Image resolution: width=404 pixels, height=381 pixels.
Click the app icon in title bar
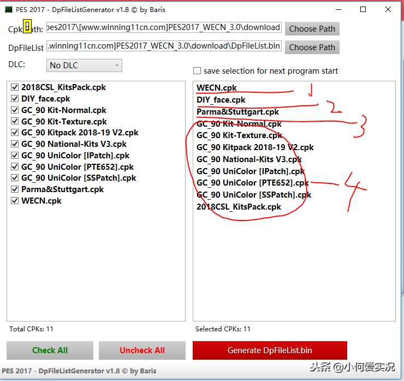point(10,10)
